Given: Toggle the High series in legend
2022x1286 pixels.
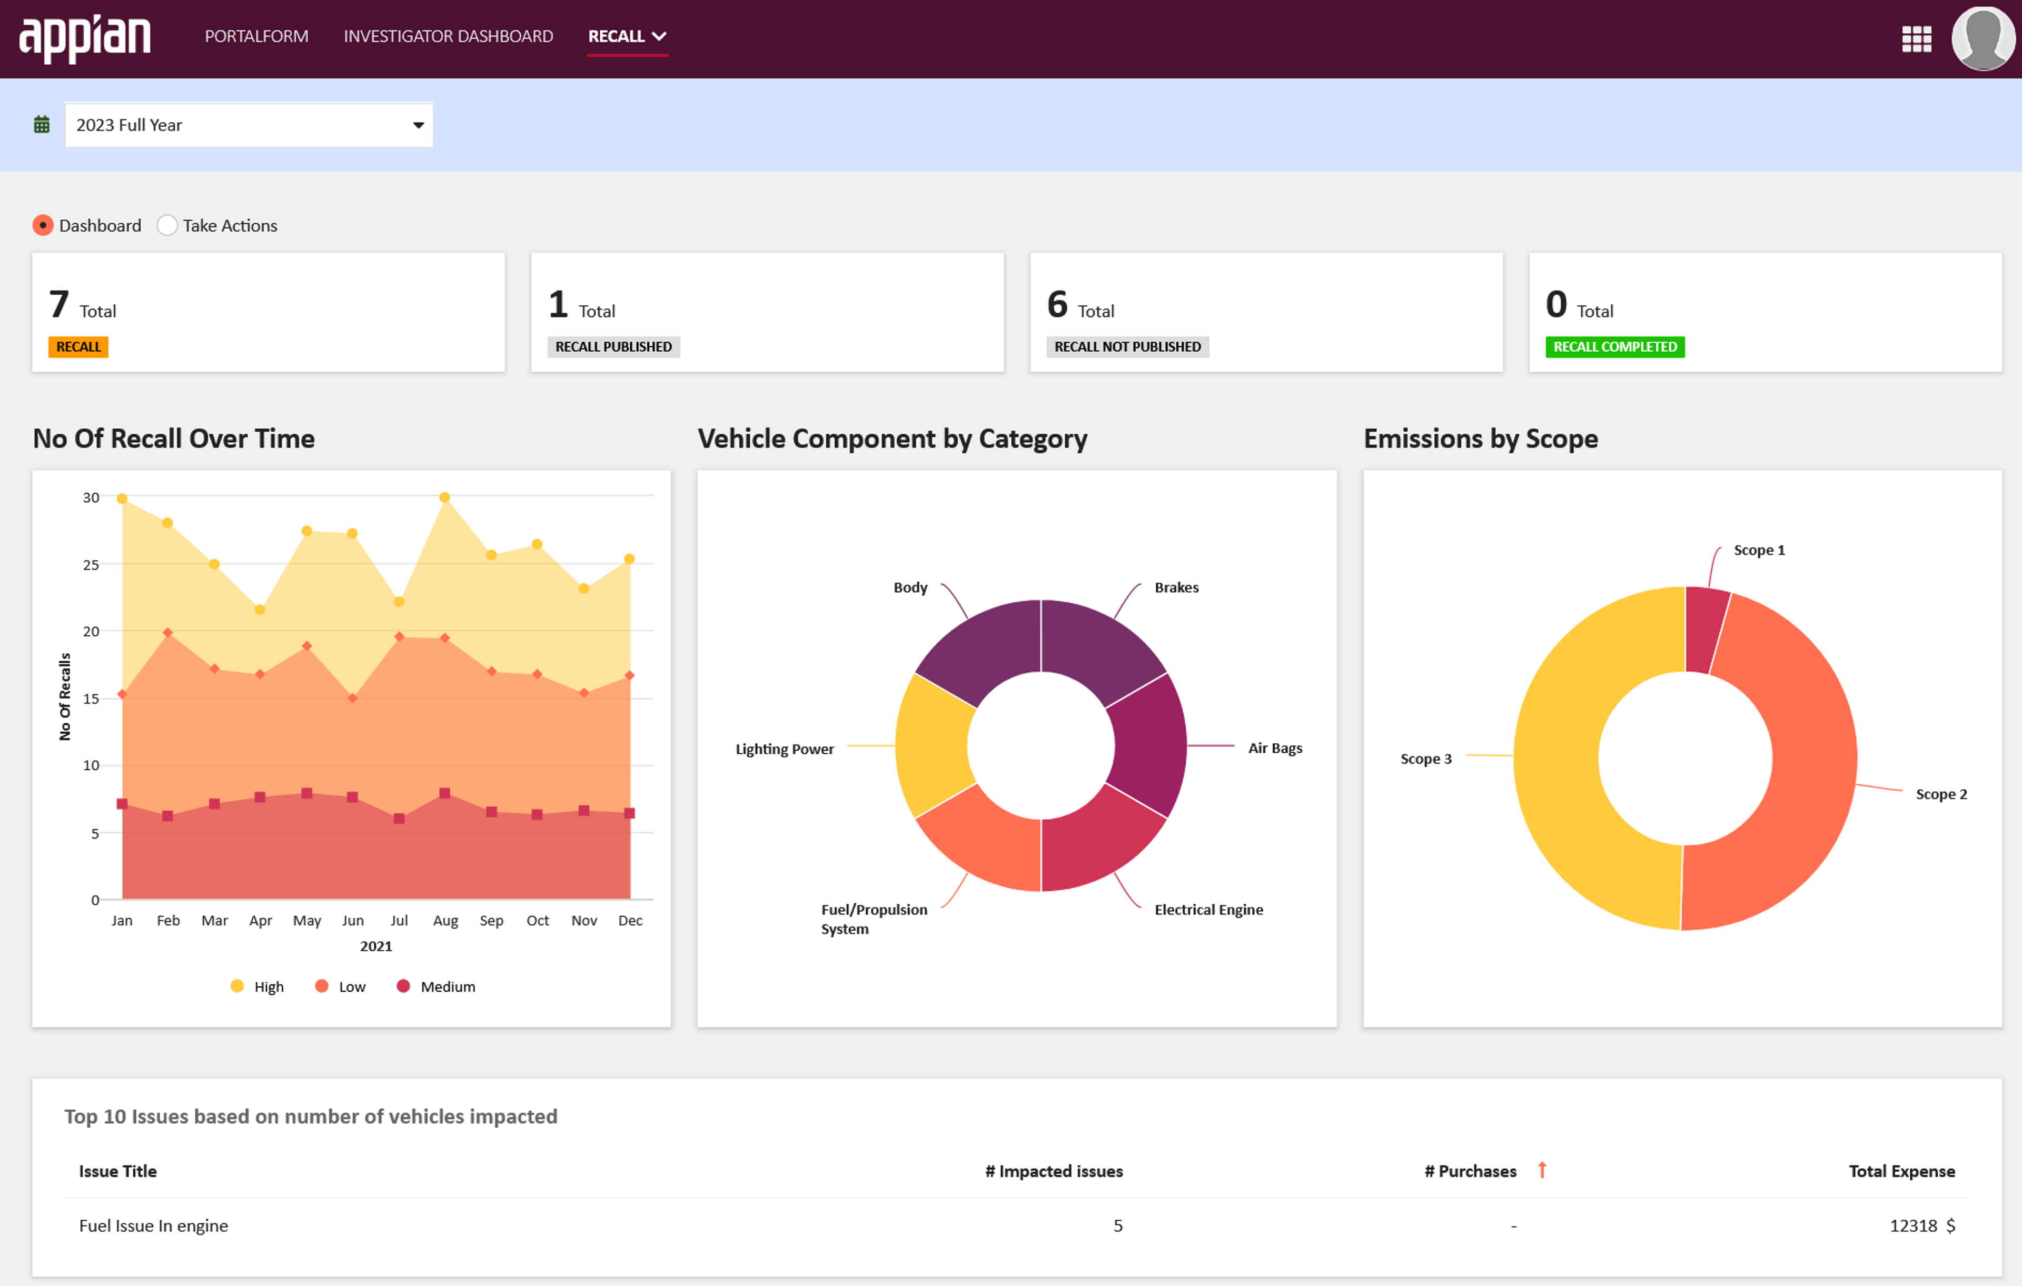Looking at the screenshot, I should coord(257,986).
